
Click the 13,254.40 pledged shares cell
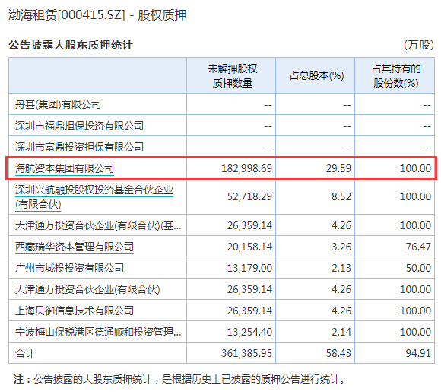coord(249,332)
